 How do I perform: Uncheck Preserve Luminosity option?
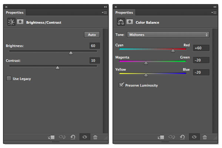121,85
